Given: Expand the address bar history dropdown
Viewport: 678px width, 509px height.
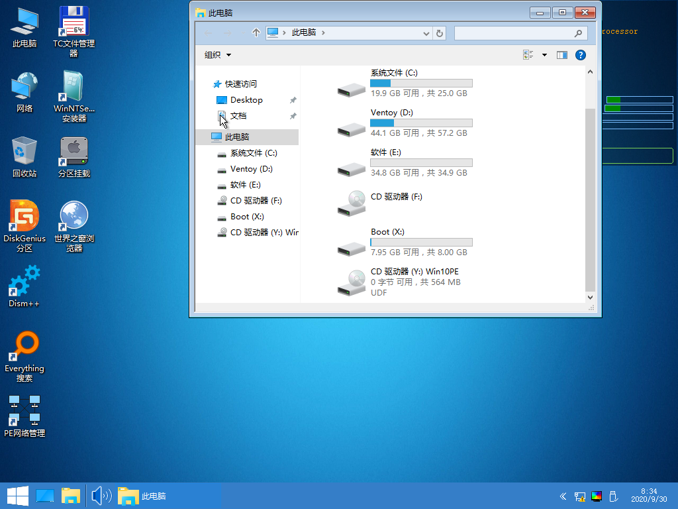Looking at the screenshot, I should click(x=426, y=32).
